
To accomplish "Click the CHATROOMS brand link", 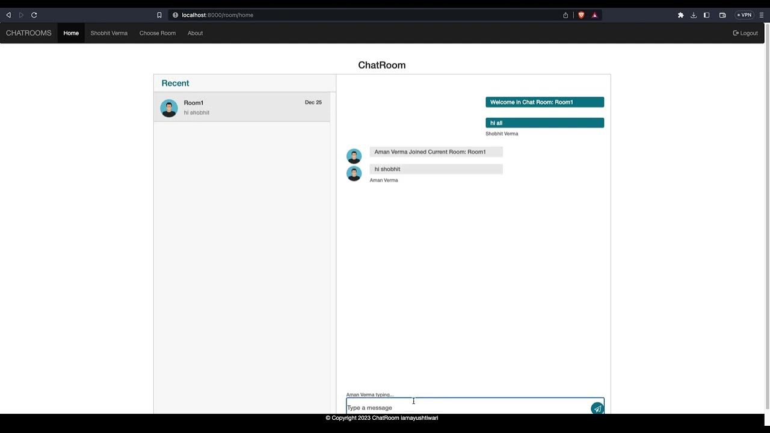I will point(29,33).
